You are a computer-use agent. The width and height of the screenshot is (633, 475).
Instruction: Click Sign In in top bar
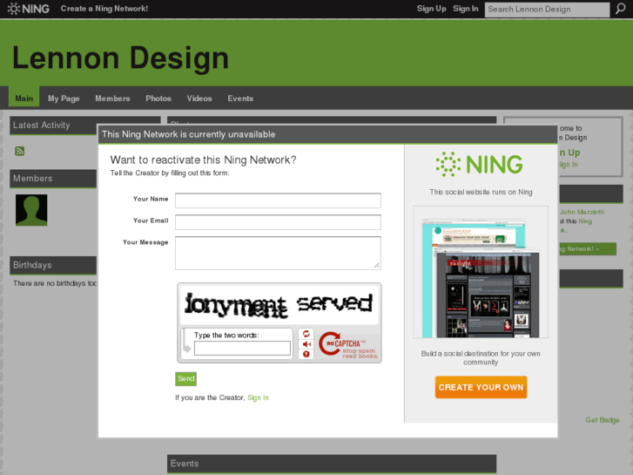pos(466,9)
